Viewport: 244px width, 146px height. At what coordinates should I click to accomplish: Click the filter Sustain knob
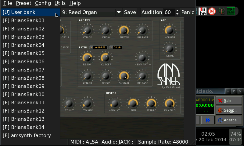124,76
